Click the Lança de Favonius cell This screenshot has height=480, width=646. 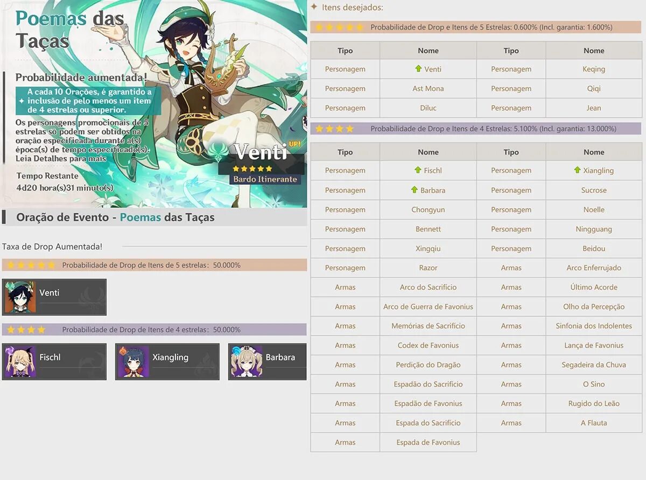click(593, 345)
